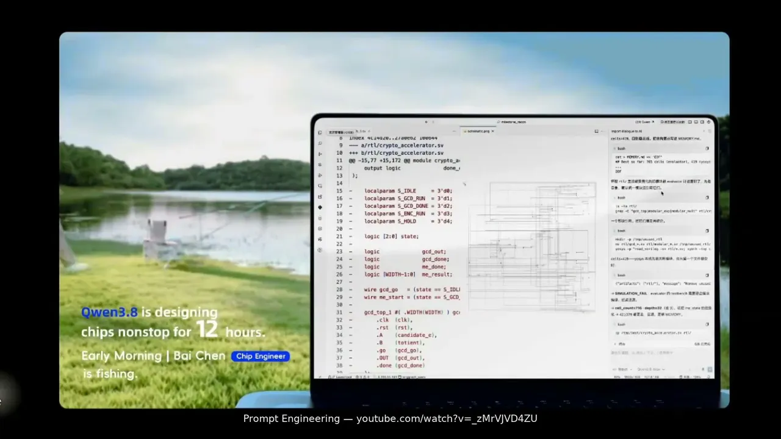The width and height of the screenshot is (781, 439).
Task: Select the solid black icon in the activity bar
Action: (x=320, y=207)
